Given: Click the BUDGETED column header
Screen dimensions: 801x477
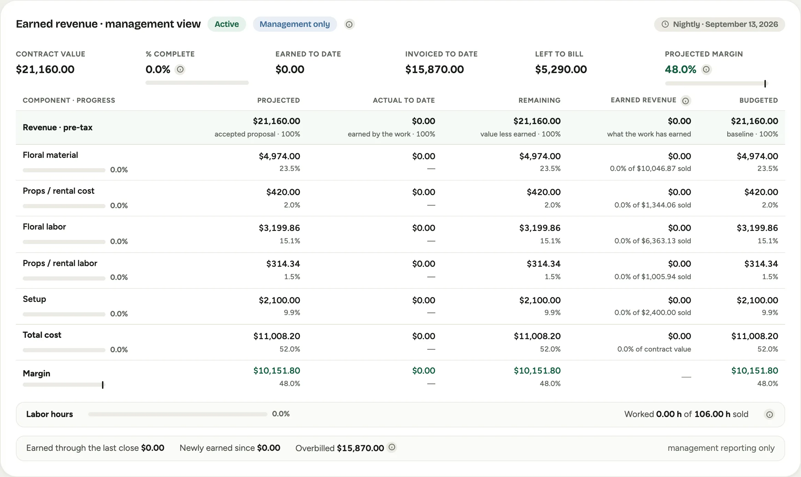Looking at the screenshot, I should click(759, 100).
